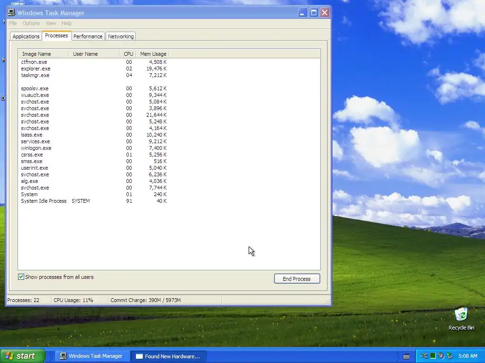
Task: Open the Options menu
Action: tap(31, 23)
